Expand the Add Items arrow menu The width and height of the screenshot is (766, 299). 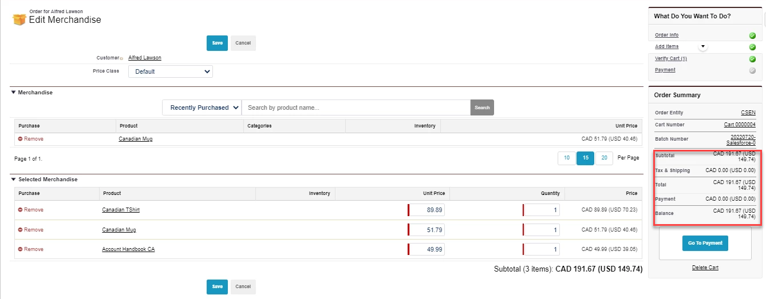coord(702,46)
